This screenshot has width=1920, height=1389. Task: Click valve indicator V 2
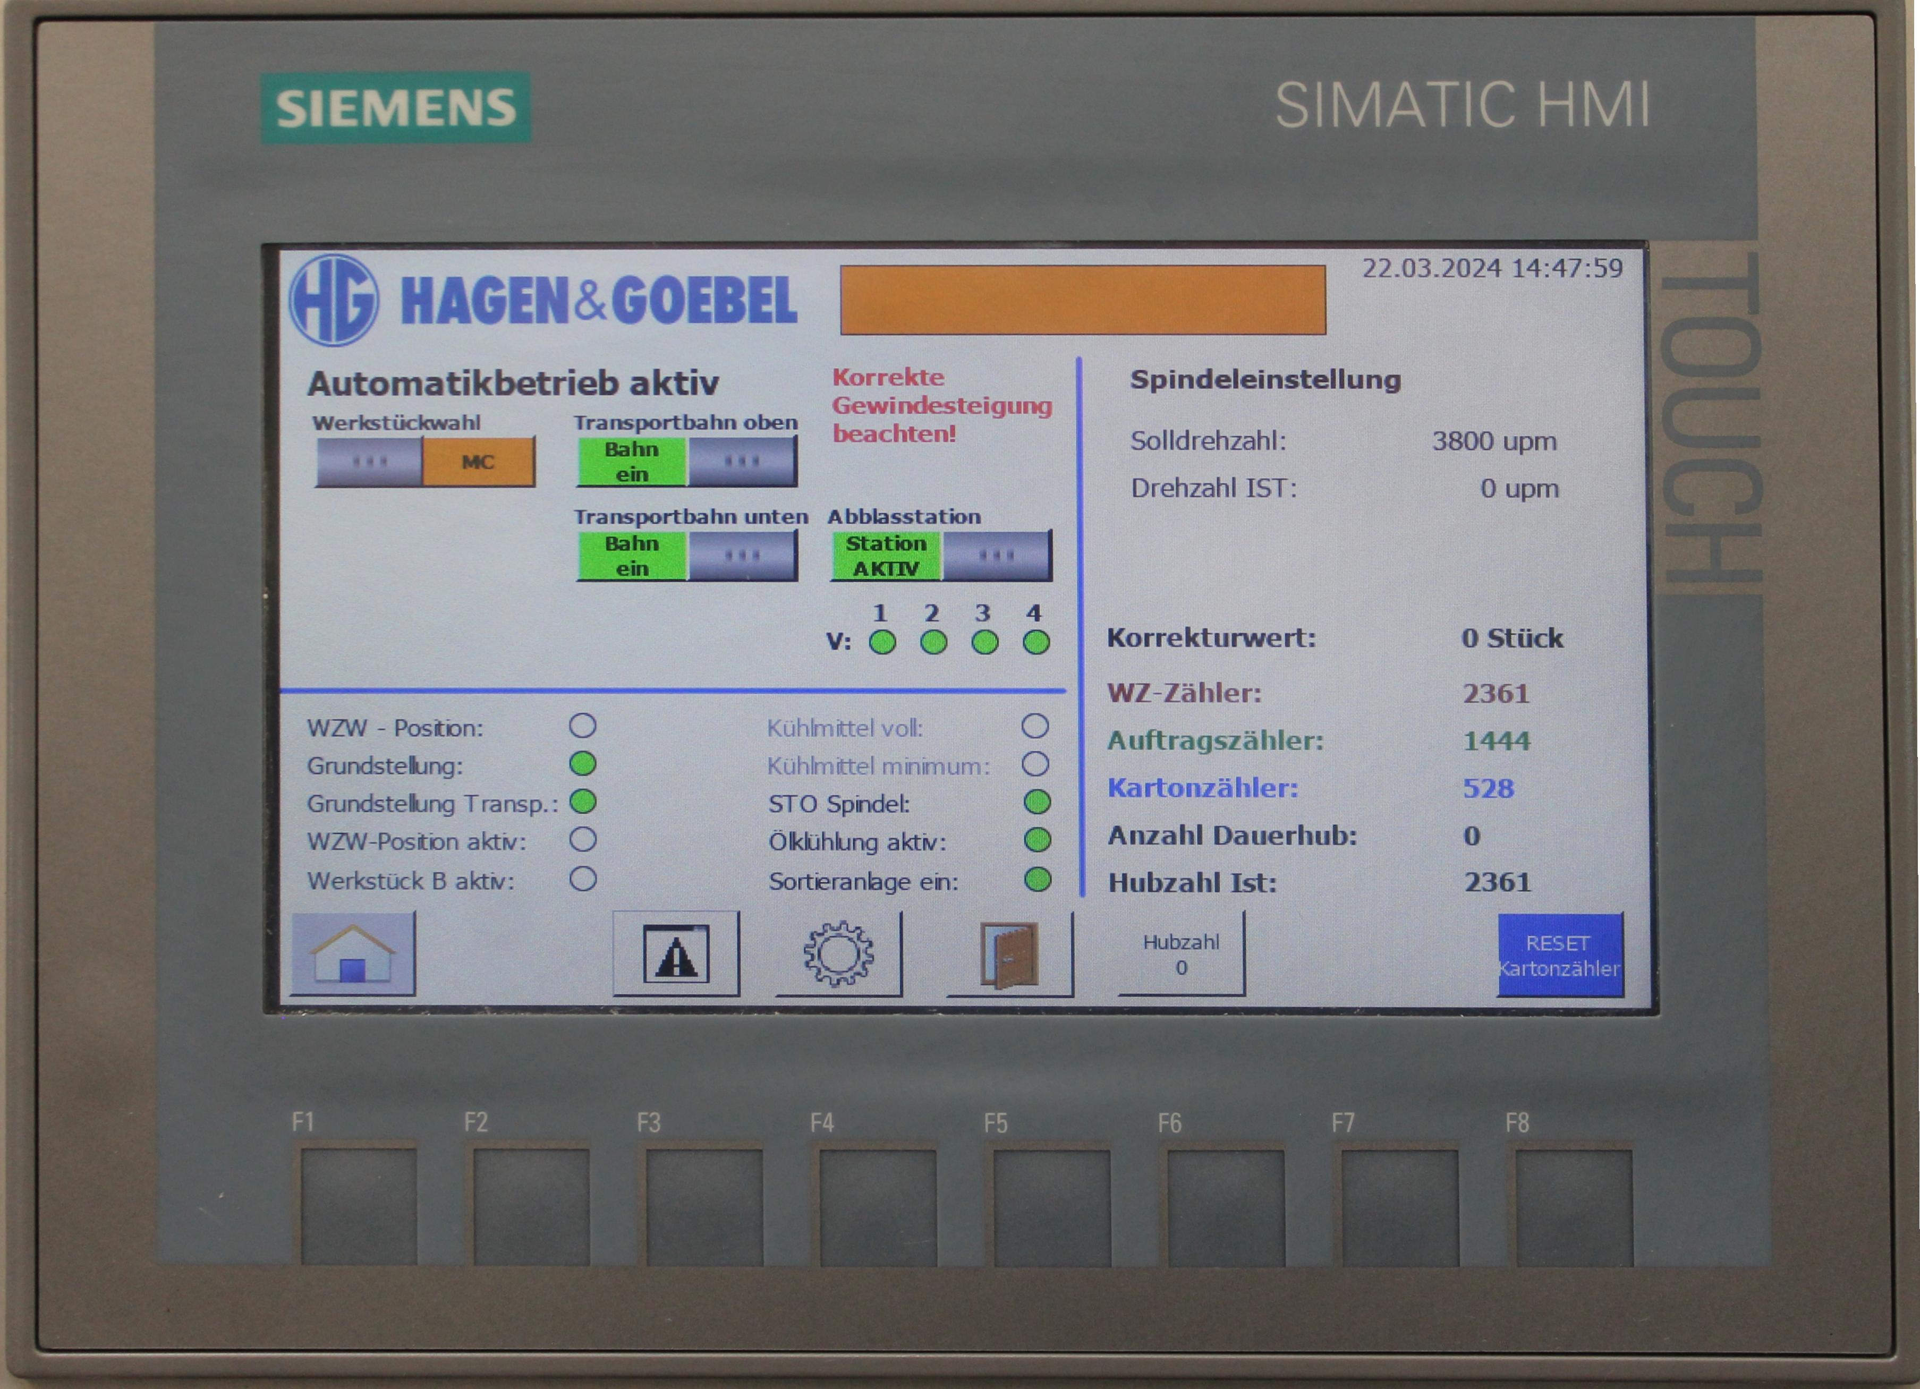[933, 642]
